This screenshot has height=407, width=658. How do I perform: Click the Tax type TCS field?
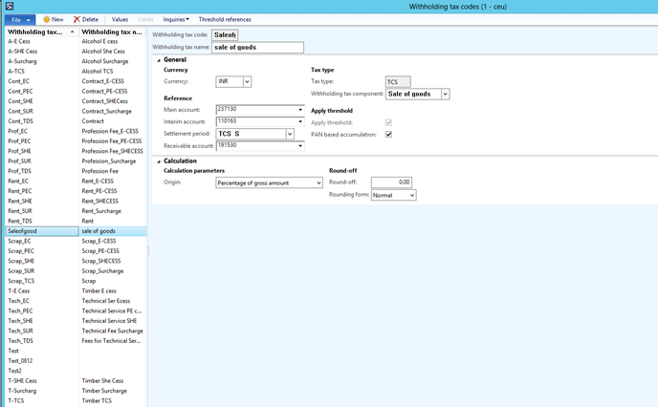click(398, 82)
